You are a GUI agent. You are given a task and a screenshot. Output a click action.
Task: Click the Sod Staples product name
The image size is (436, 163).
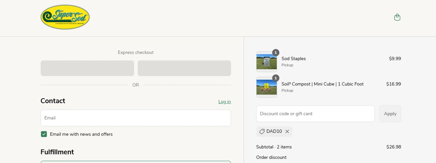[294, 59]
